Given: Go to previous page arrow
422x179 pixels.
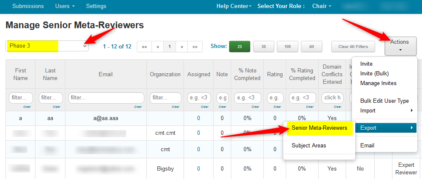Looking at the screenshot, I should (x=157, y=47).
